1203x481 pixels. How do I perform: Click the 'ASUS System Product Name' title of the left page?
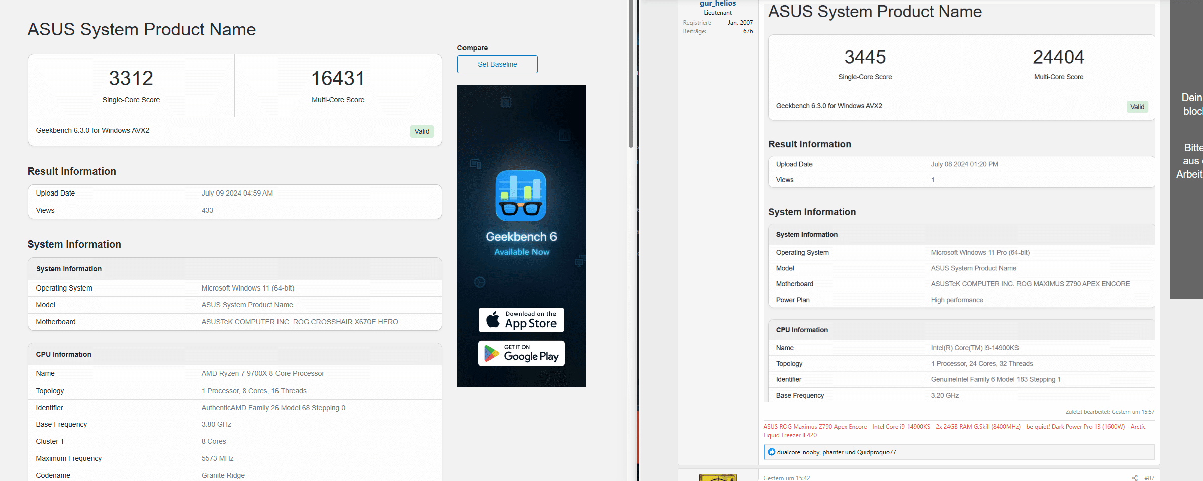[142, 29]
